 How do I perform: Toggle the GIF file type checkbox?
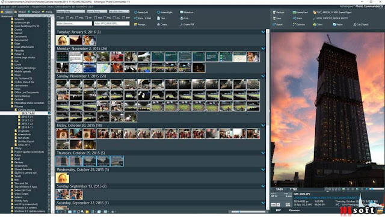(58, 18)
